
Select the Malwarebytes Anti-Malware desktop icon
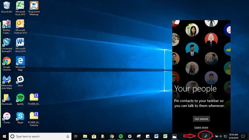[x=6, y=82]
